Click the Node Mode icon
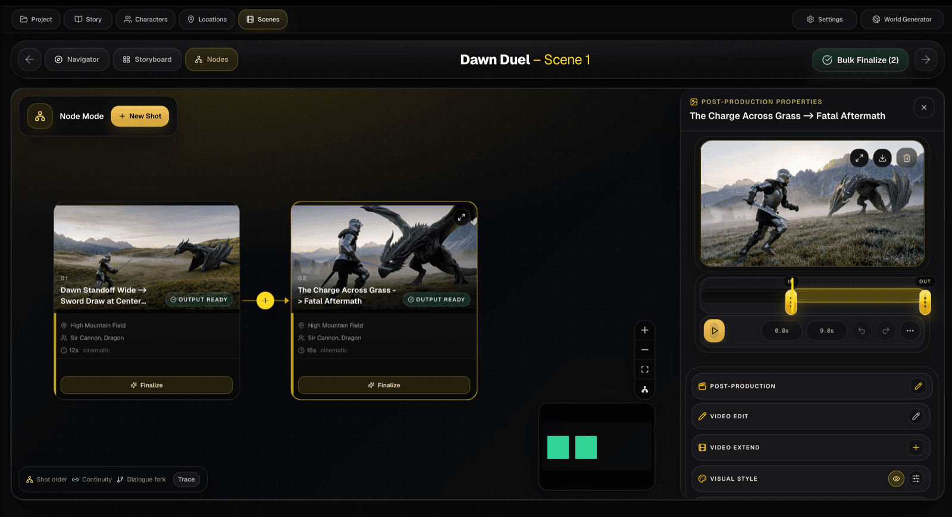The image size is (952, 517). tap(40, 116)
